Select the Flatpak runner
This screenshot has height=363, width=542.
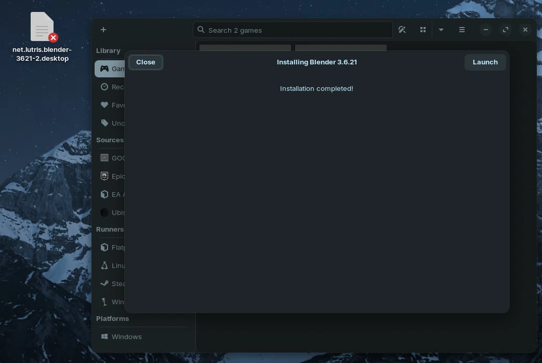coord(110,247)
